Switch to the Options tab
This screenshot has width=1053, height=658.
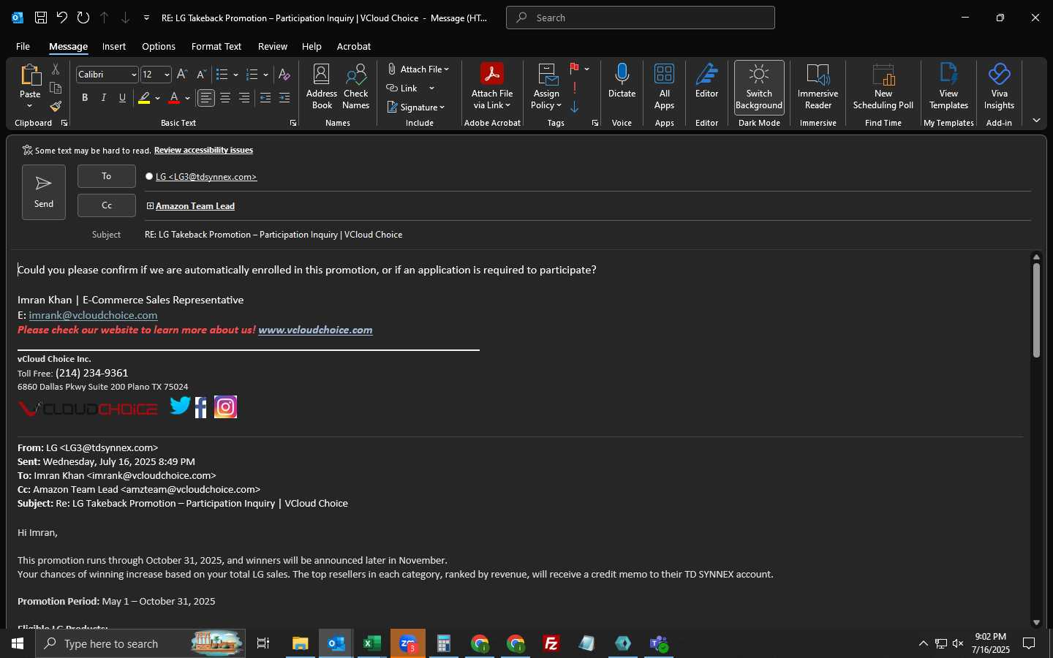tap(159, 46)
